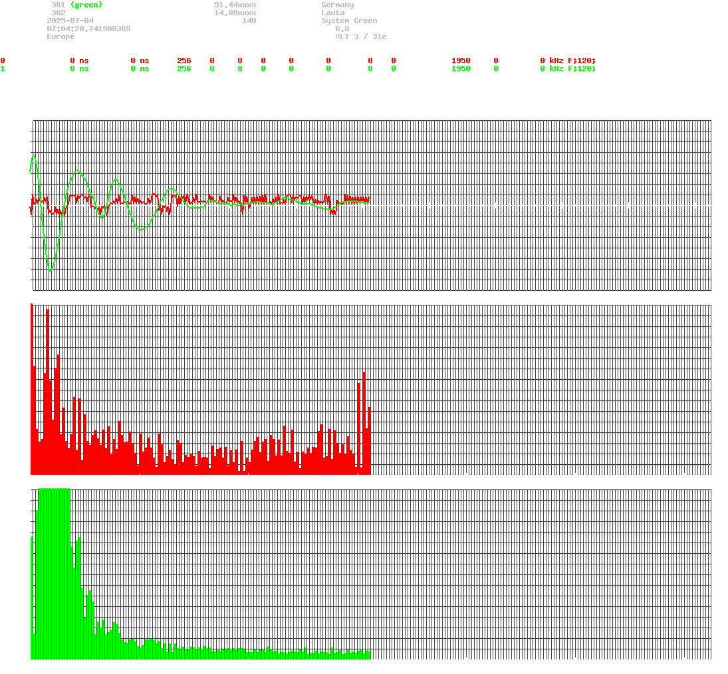Click the red "0 kHz F;120;" text
This screenshot has height=674, width=728.
pyautogui.click(x=568, y=61)
